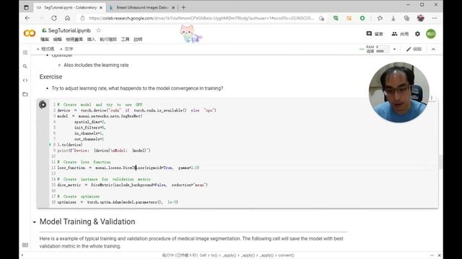Open the Colab logo home link
The width and height of the screenshot is (462, 259).
coord(30,33)
